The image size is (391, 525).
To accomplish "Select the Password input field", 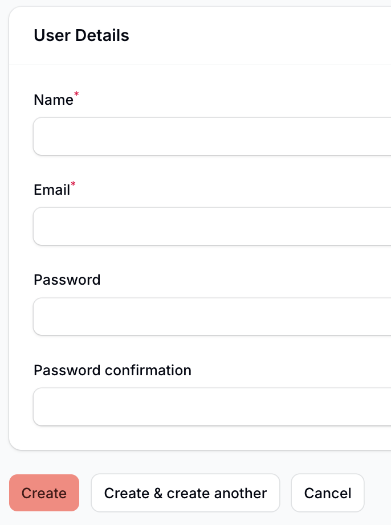I will point(212,317).
